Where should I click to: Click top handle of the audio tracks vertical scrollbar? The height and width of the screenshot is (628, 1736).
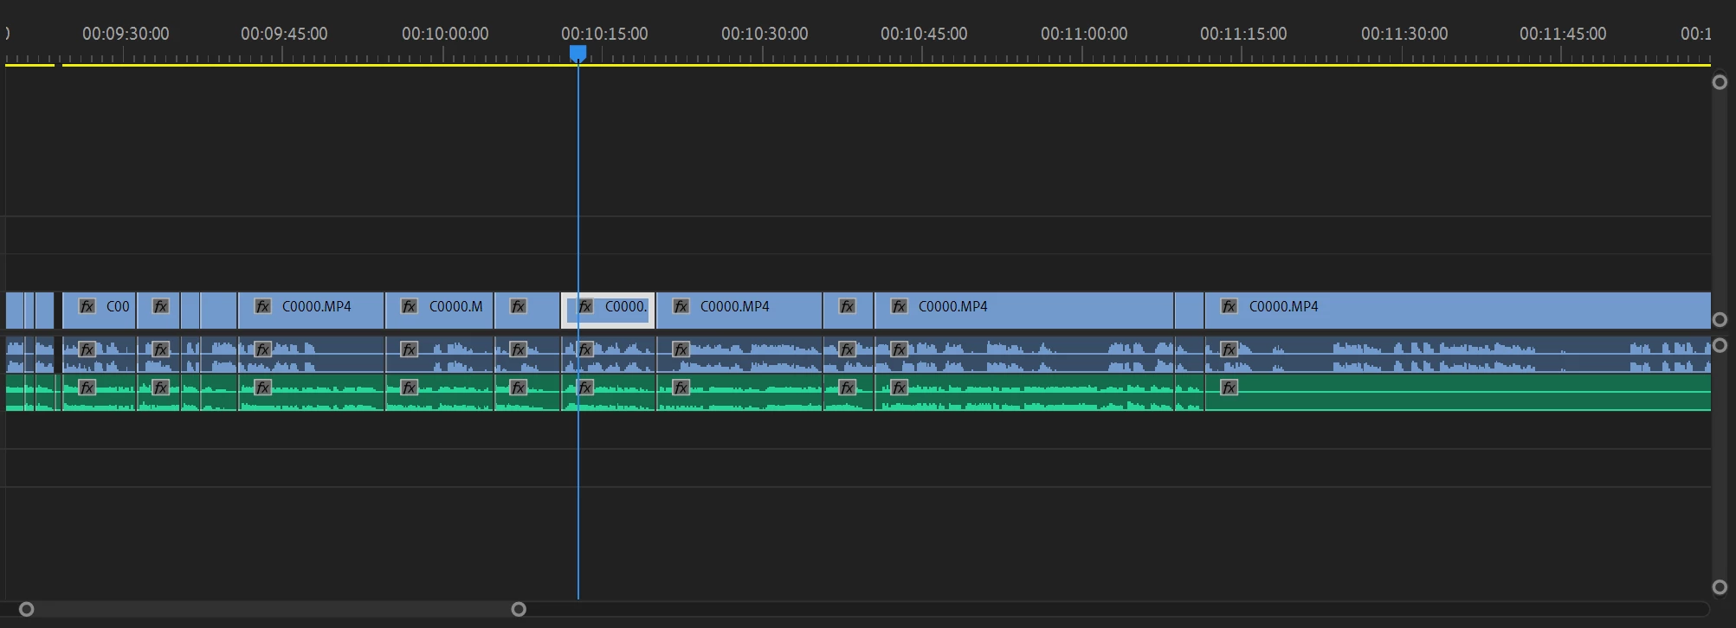(x=1720, y=345)
